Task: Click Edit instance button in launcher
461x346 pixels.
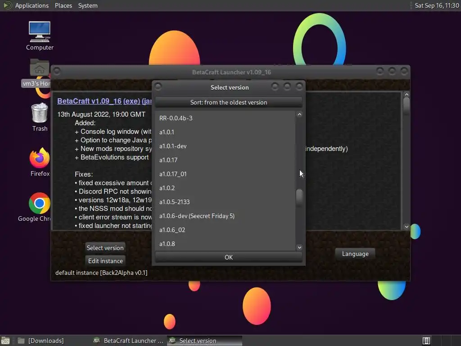Action: click(x=105, y=261)
